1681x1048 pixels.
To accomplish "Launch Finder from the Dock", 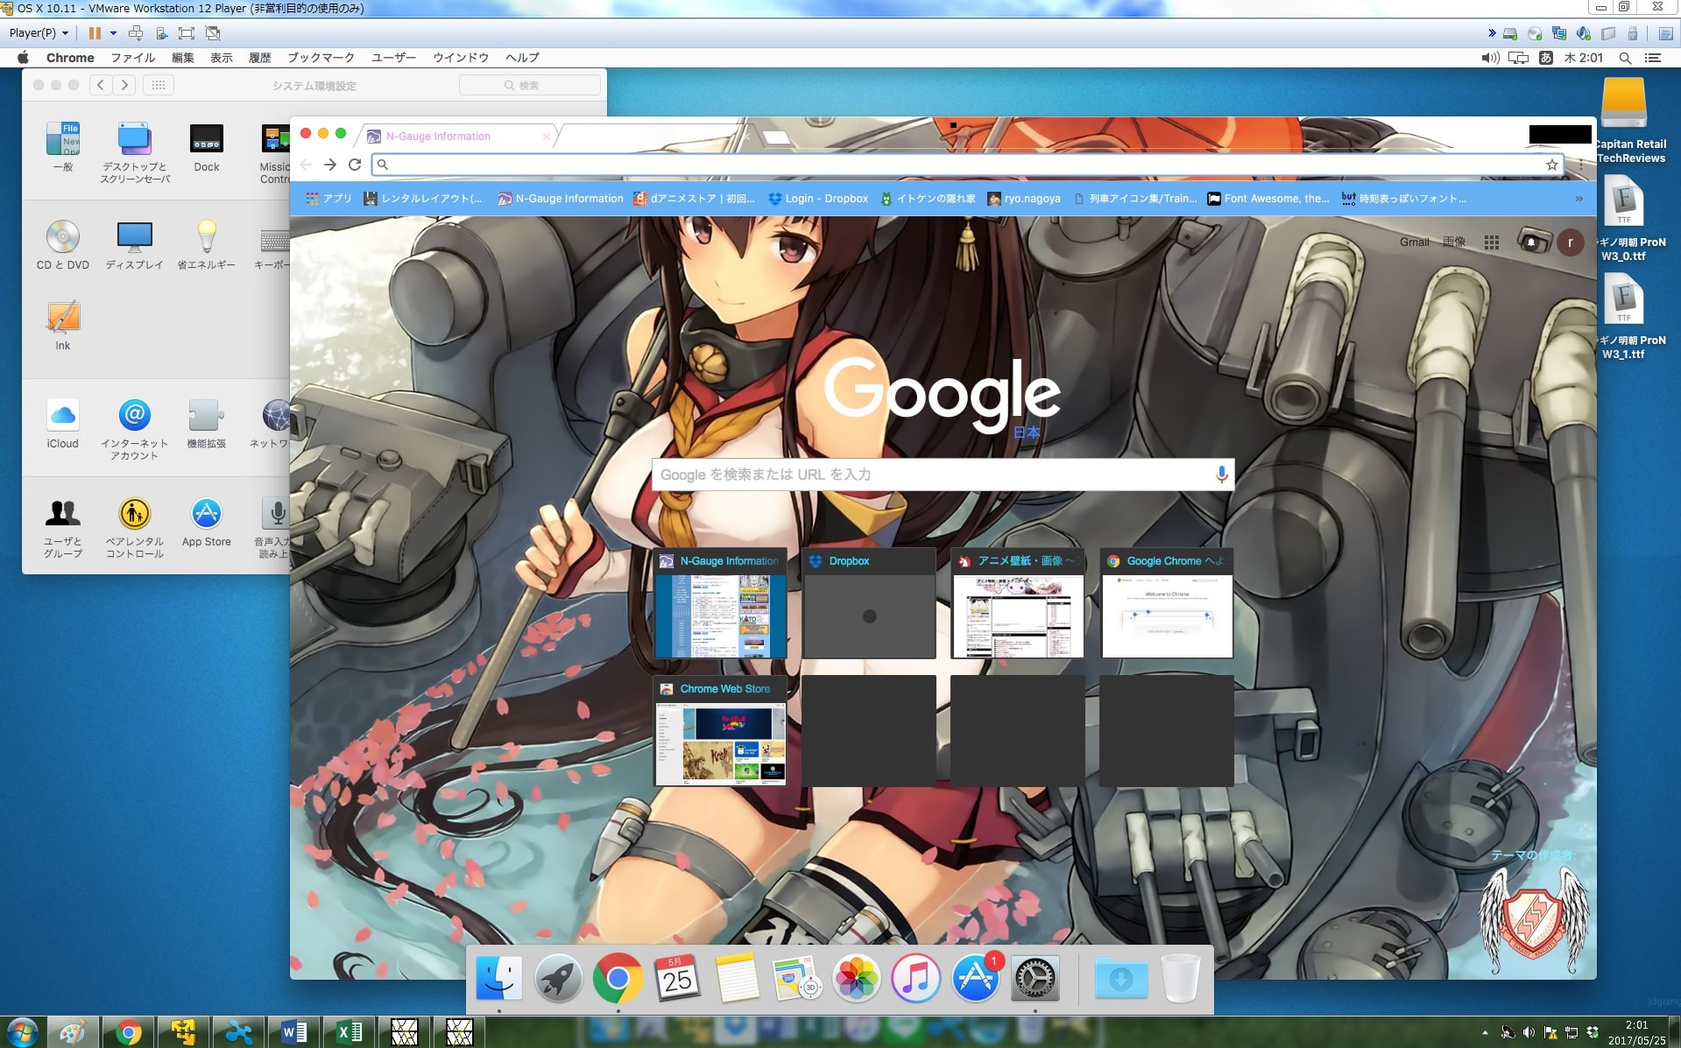I will click(x=498, y=978).
